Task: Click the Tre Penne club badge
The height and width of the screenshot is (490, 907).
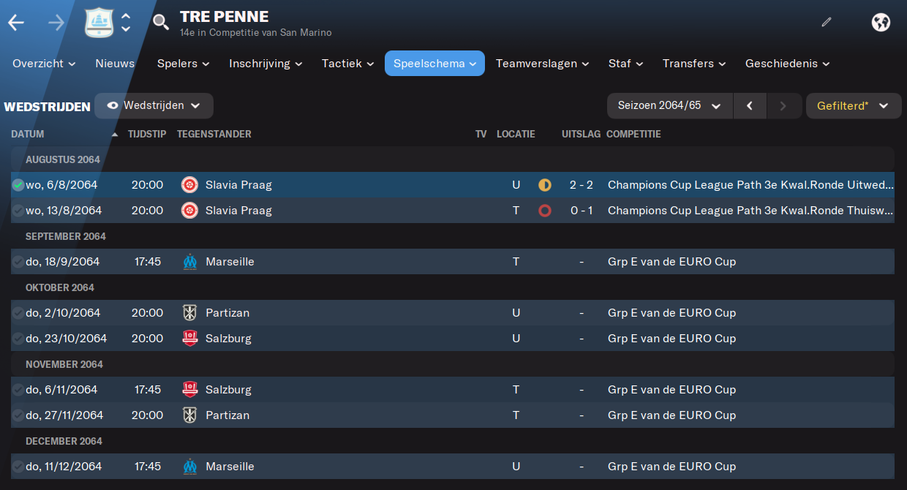Action: 99,23
